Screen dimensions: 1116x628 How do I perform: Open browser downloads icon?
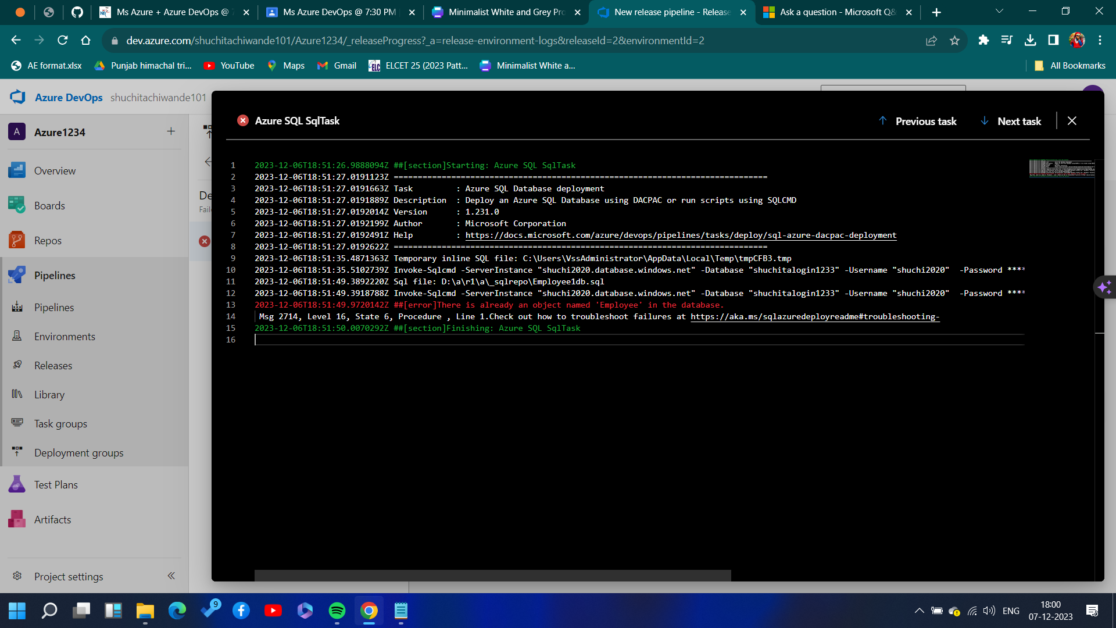(x=1030, y=40)
